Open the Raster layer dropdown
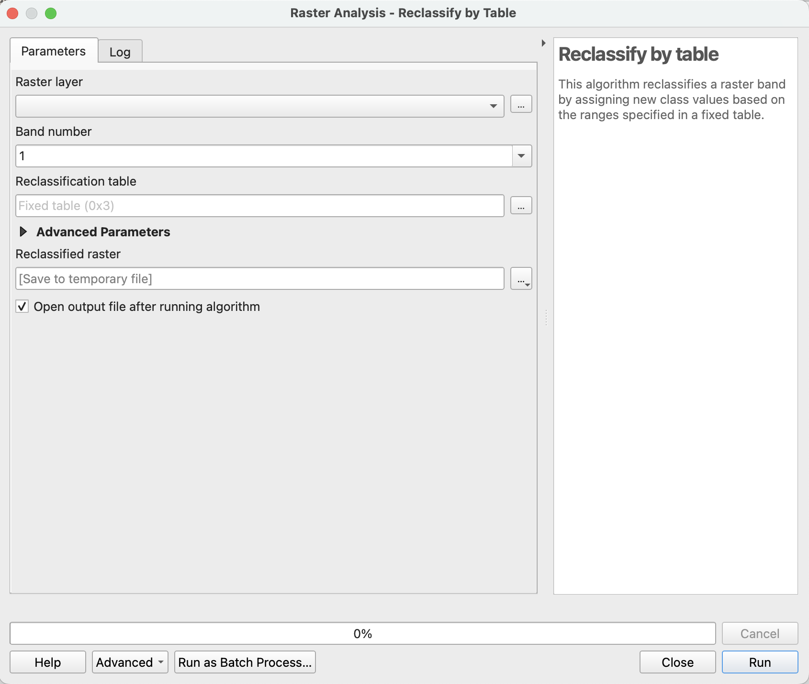This screenshot has height=684, width=809. [x=259, y=106]
